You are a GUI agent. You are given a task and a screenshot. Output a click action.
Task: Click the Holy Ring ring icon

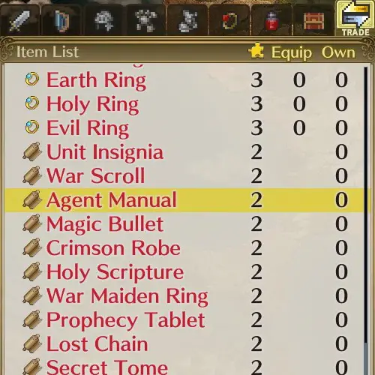[x=32, y=103]
